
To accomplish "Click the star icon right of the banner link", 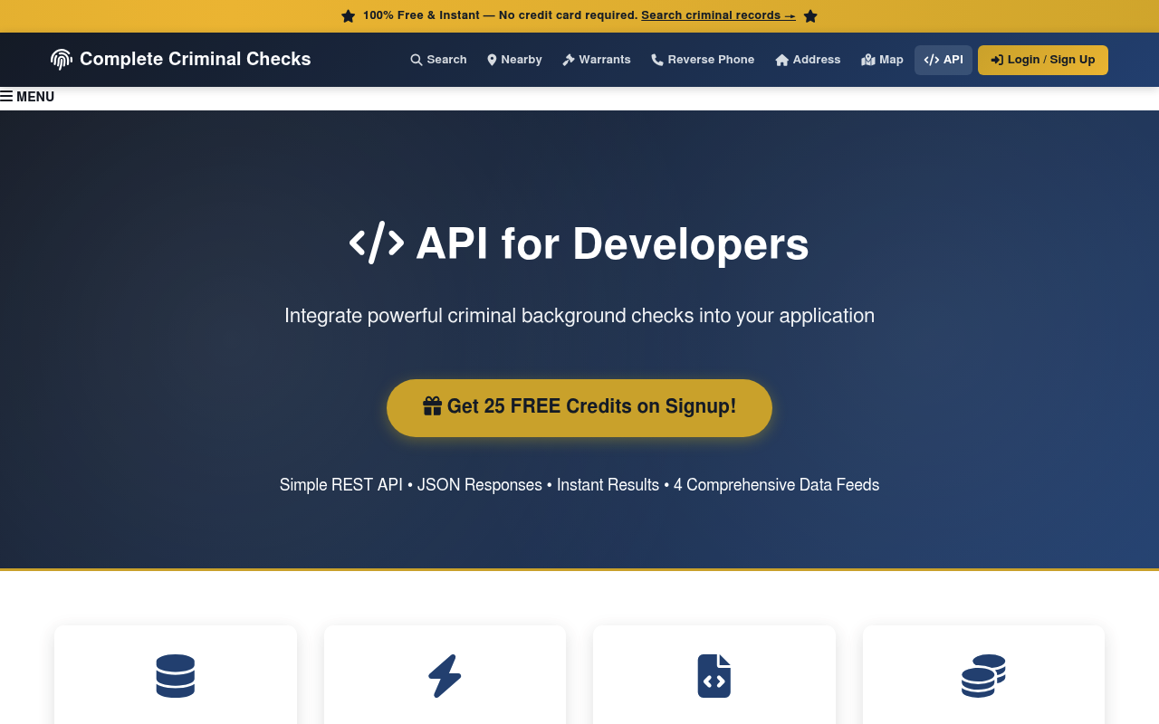I will 810,16.
